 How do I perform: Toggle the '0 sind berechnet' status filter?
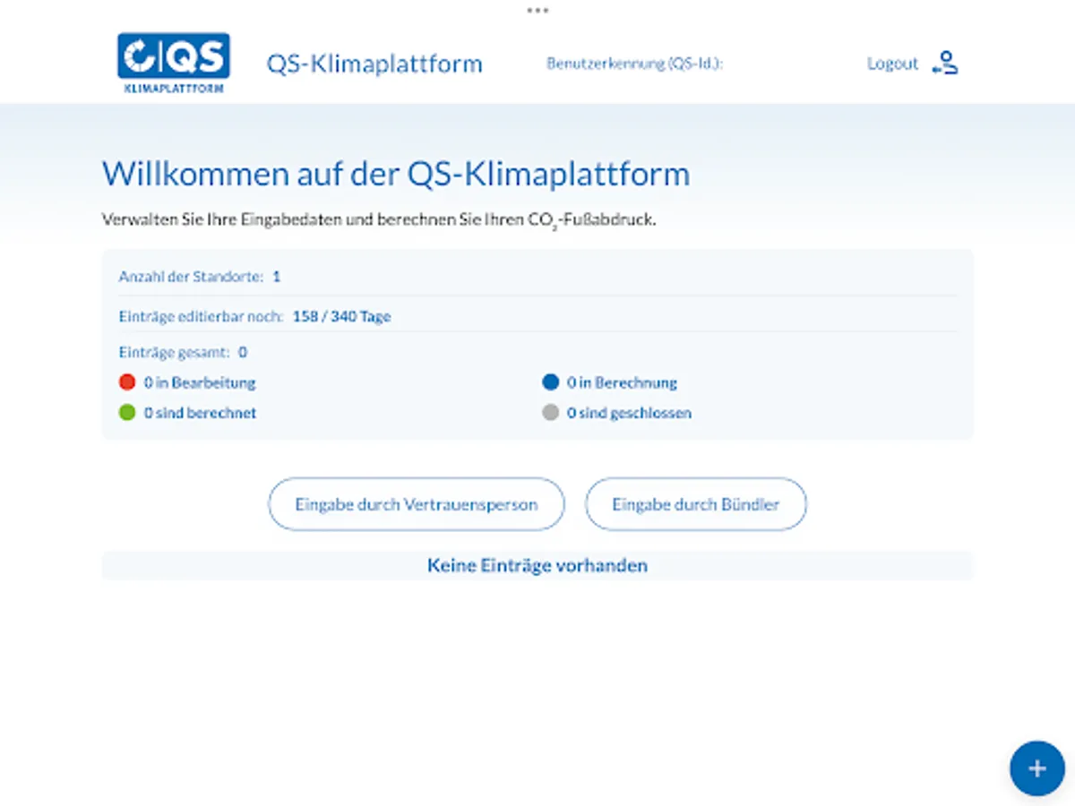coord(201,412)
